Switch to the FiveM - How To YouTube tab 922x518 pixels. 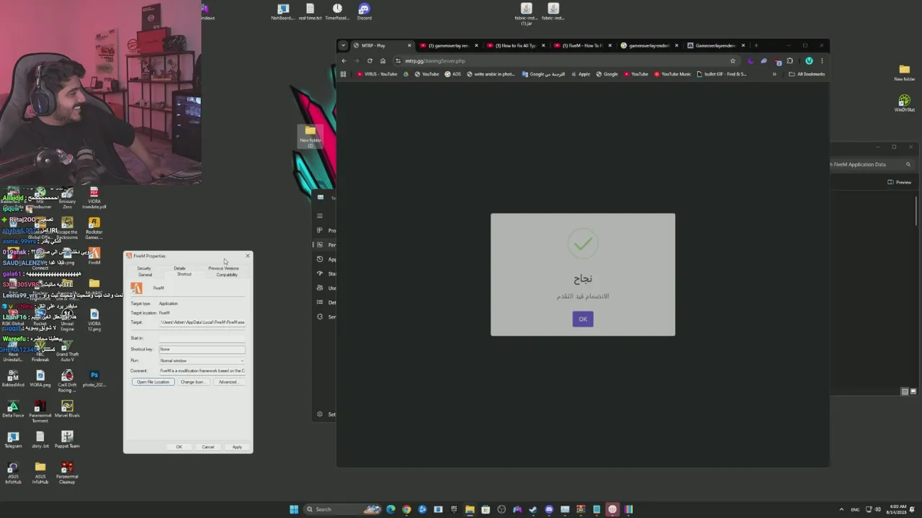(582, 45)
